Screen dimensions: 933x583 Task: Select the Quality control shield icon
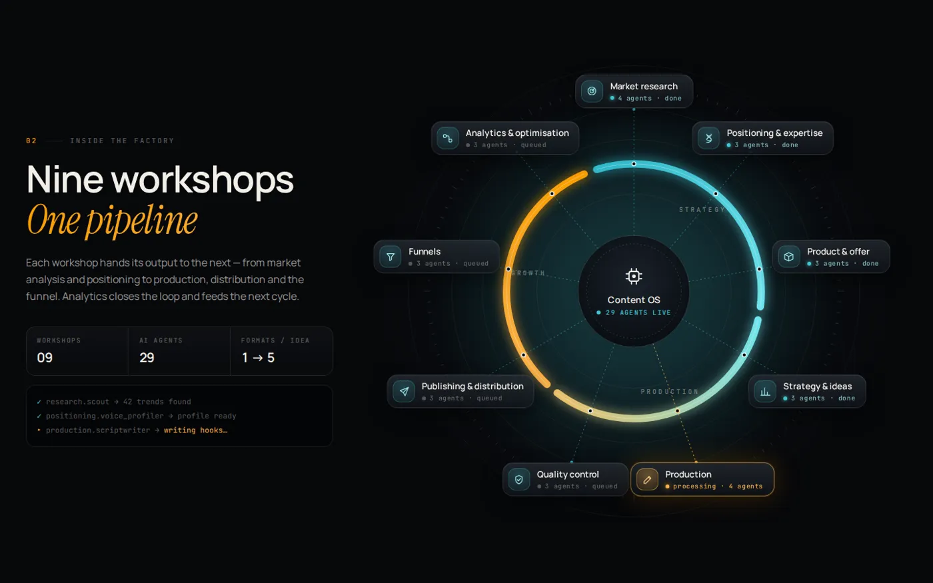(x=519, y=479)
